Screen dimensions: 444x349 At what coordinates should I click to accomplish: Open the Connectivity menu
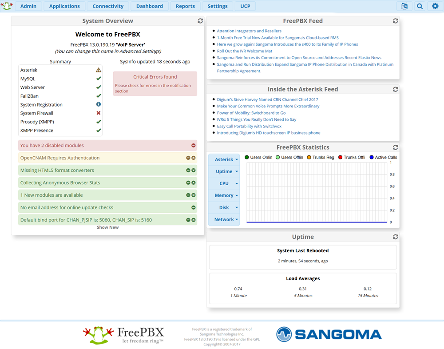click(x=108, y=6)
